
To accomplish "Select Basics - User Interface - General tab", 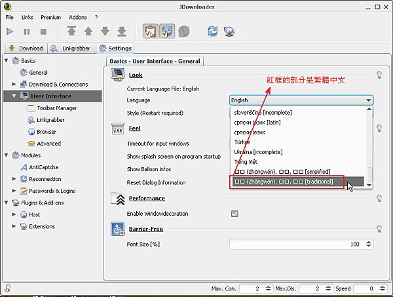I will (x=155, y=61).
